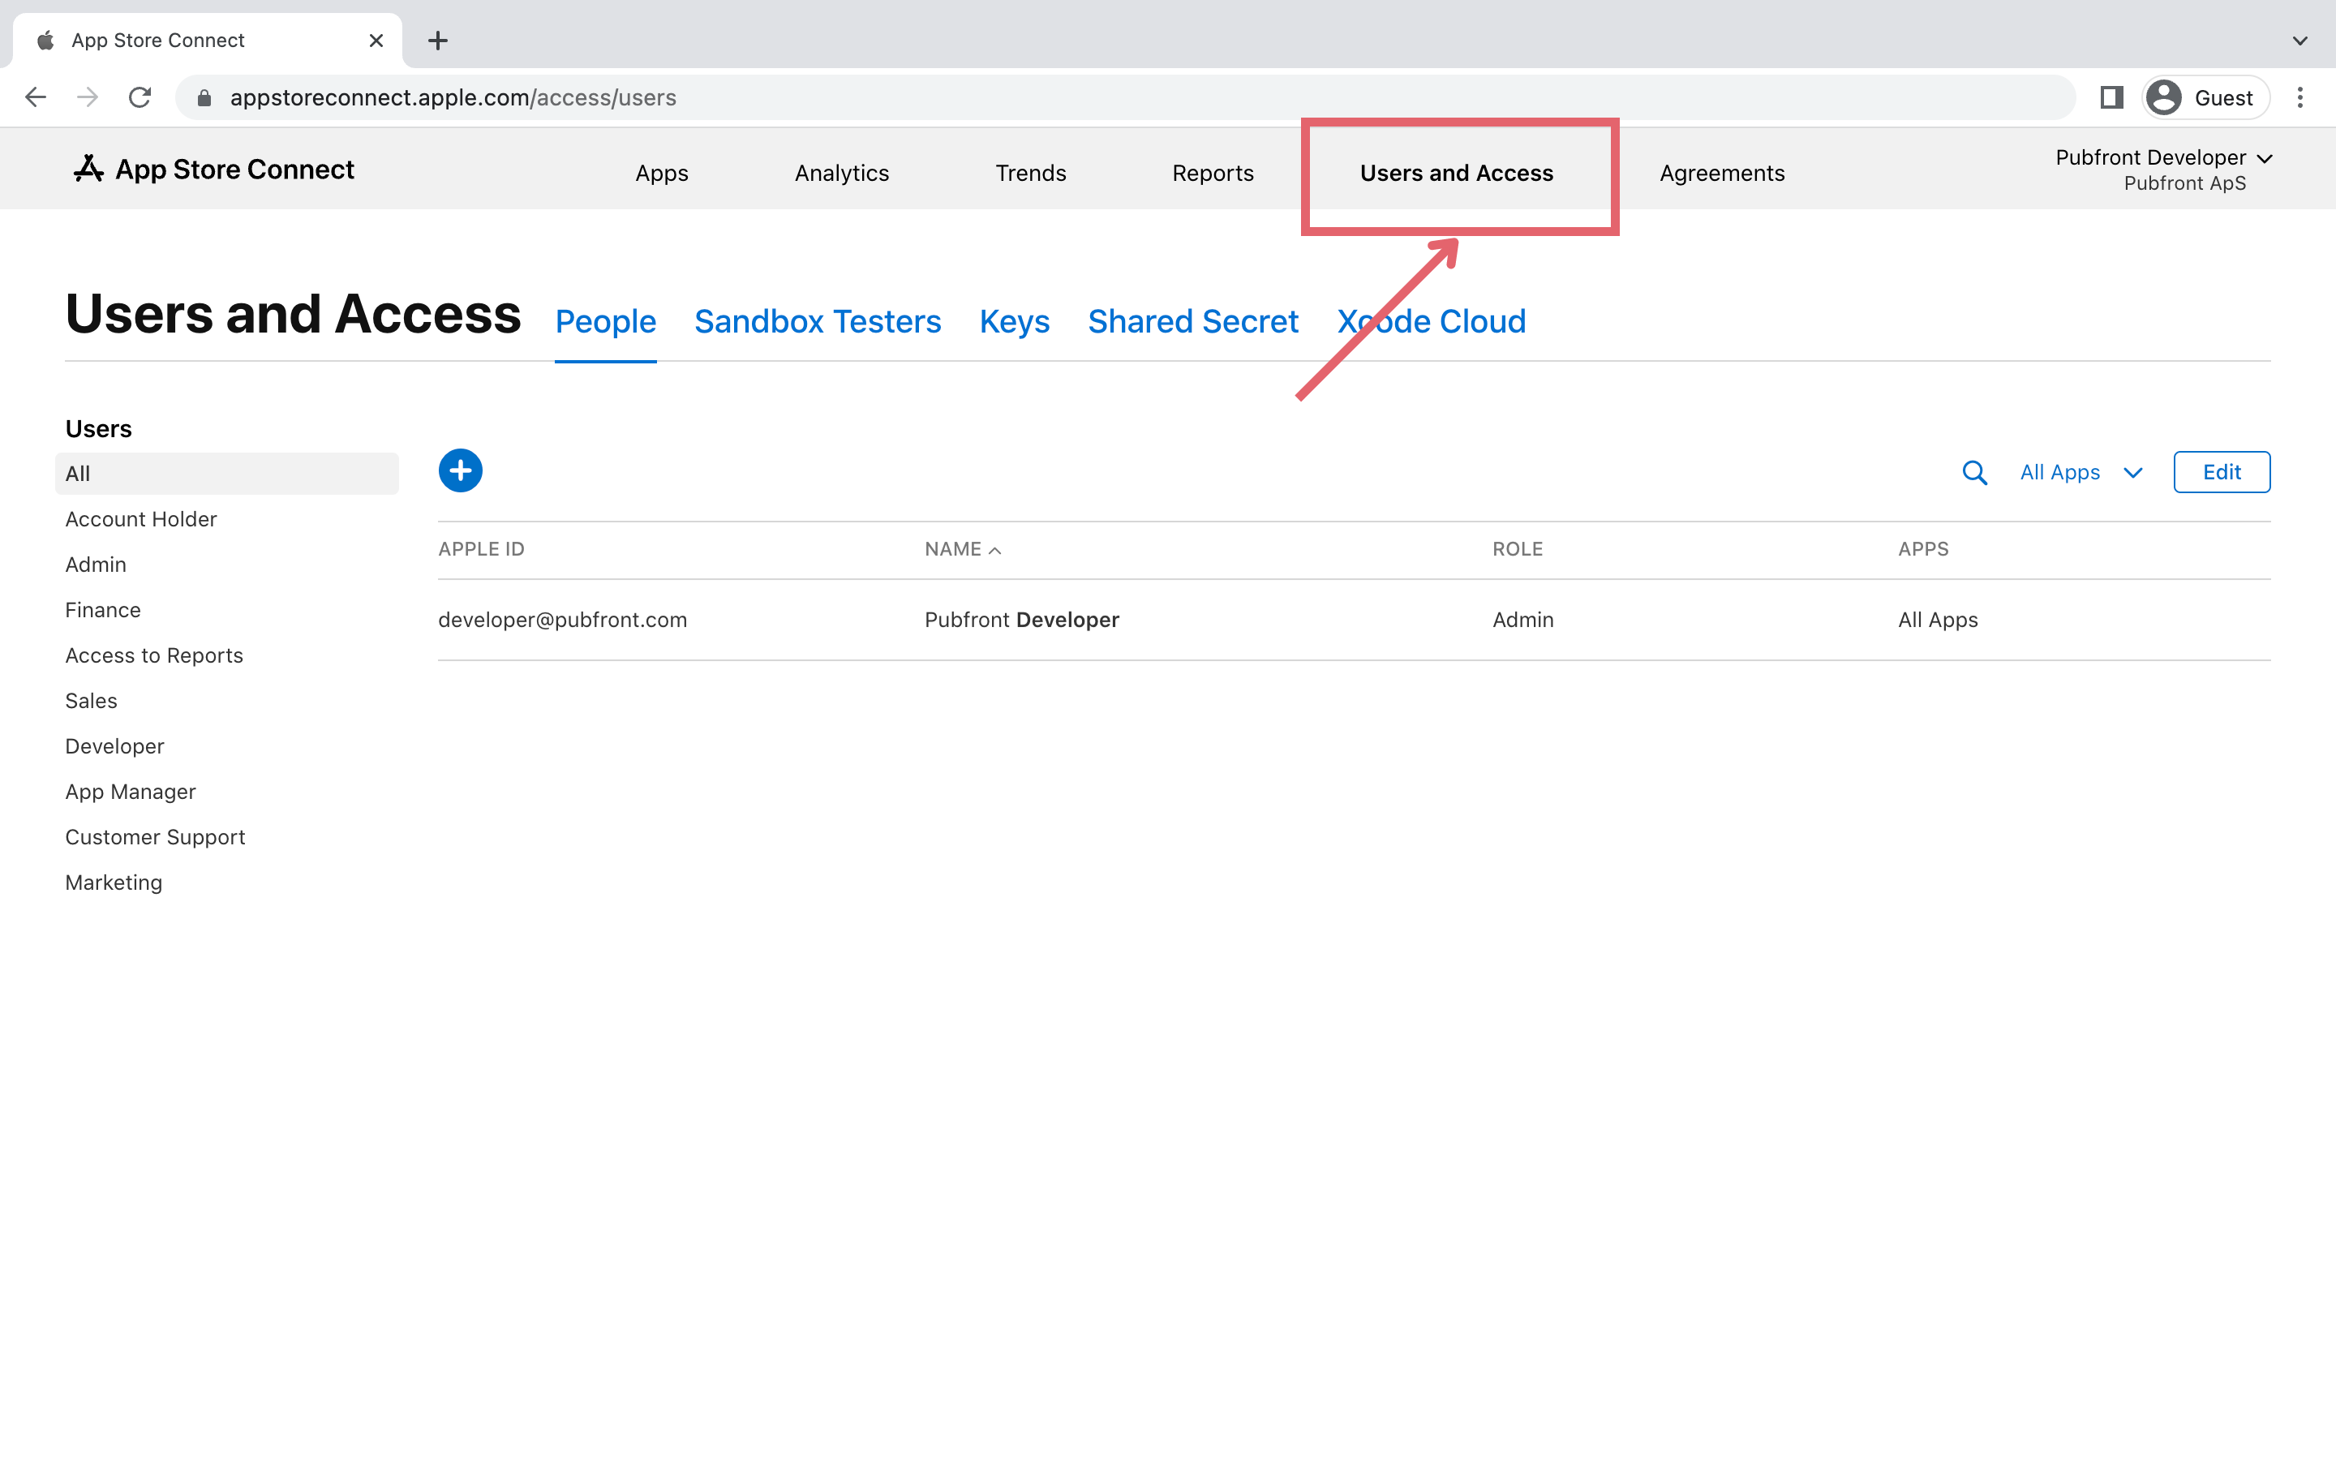This screenshot has width=2336, height=1460.
Task: Open Agreements in the top navigation
Action: (1722, 173)
